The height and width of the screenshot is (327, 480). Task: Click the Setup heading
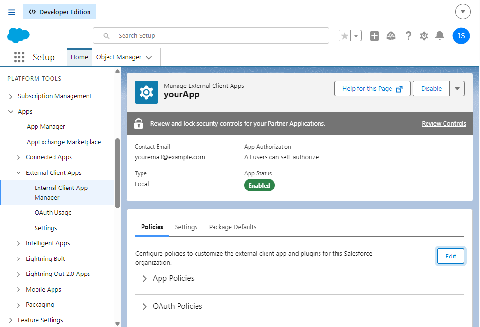43,57
